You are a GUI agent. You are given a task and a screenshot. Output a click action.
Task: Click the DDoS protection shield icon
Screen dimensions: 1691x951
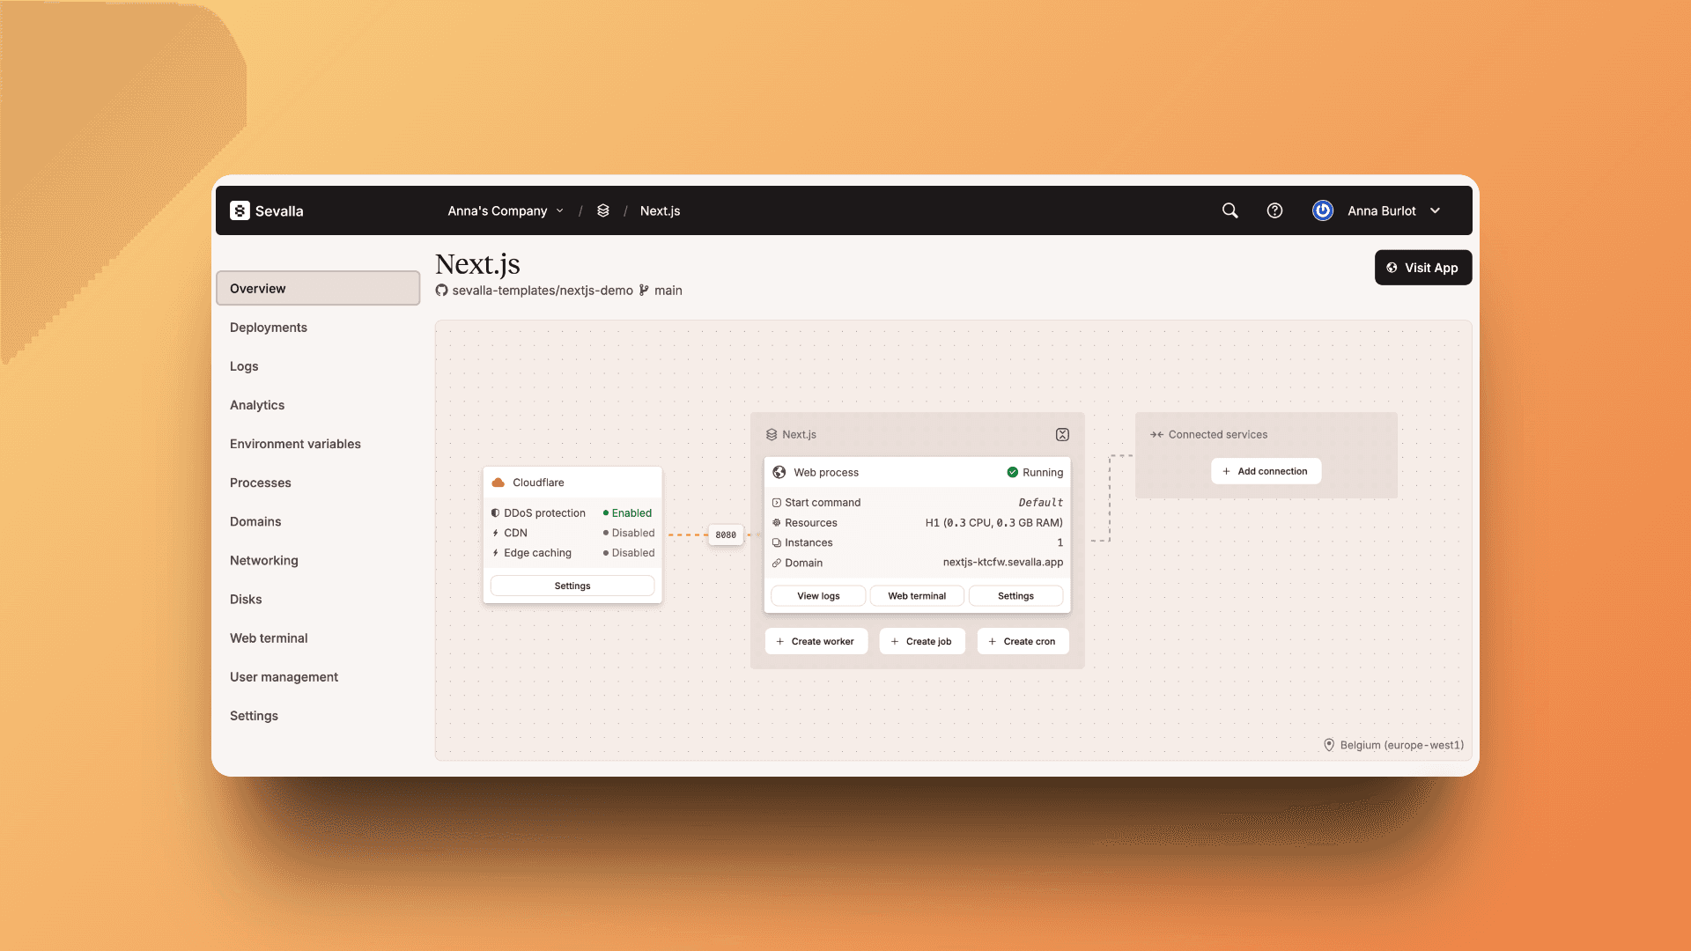pos(496,512)
